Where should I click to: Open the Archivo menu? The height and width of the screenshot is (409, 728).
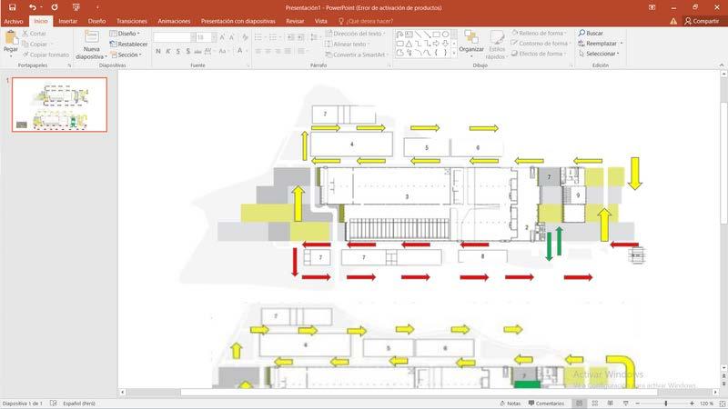coord(14,21)
